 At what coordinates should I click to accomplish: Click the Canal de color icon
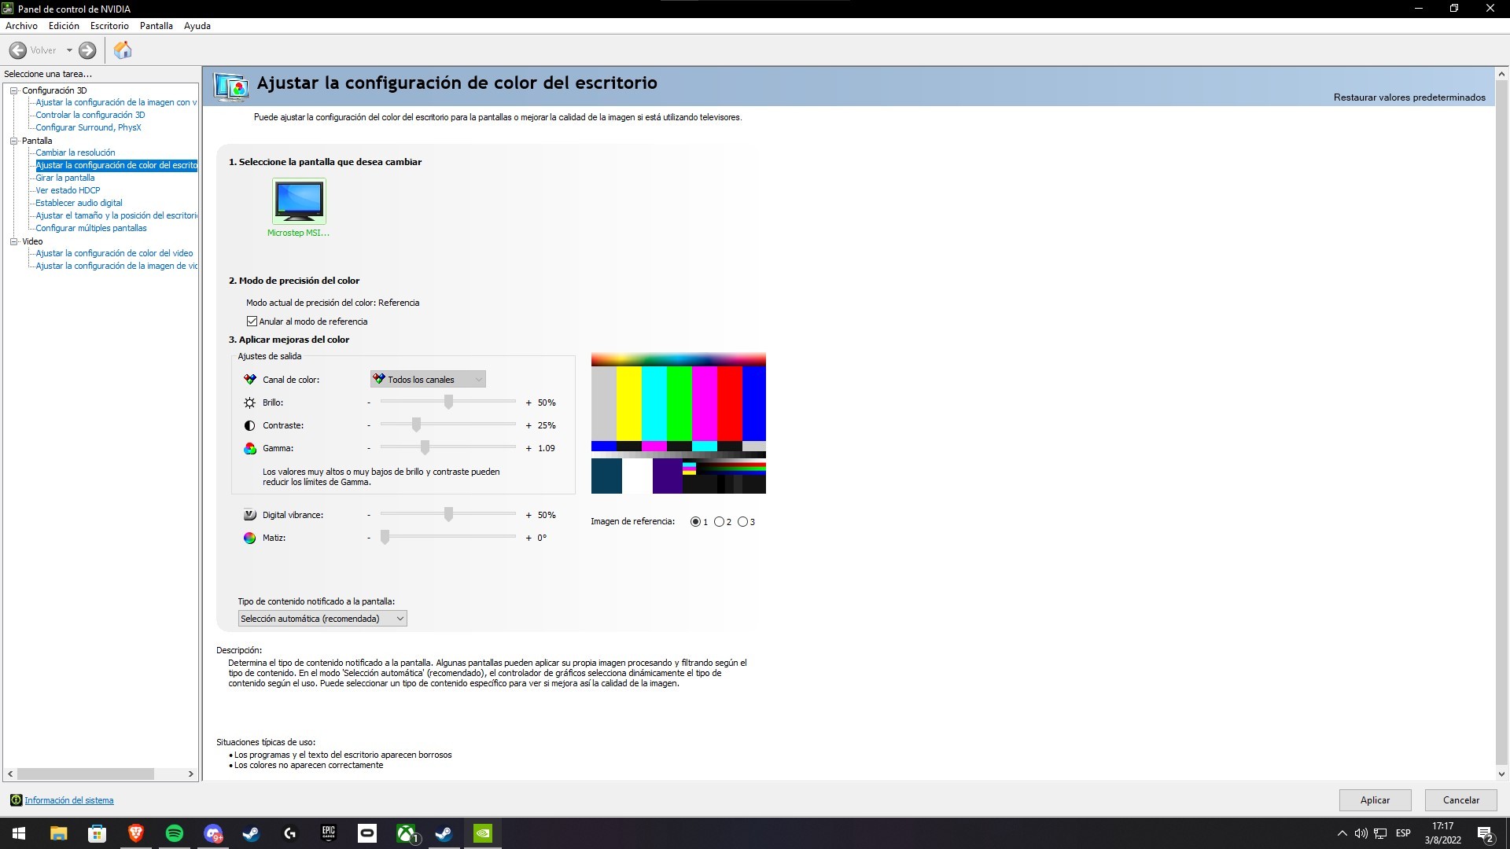click(x=249, y=380)
